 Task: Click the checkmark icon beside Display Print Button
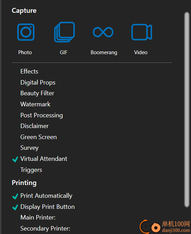[15, 207]
